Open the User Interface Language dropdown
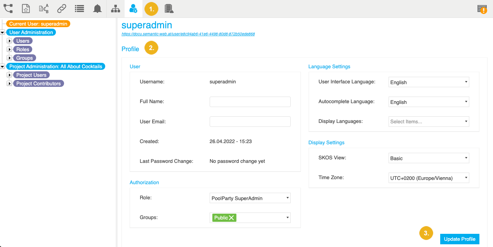Viewport: 493px width, 247px height. click(429, 82)
